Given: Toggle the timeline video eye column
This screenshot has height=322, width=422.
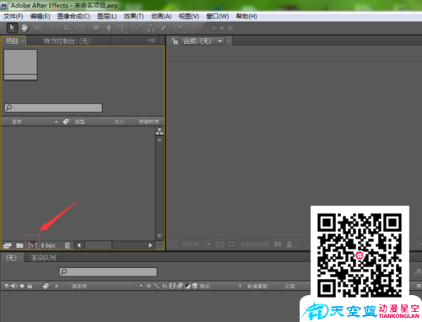Looking at the screenshot, I should coord(7,286).
